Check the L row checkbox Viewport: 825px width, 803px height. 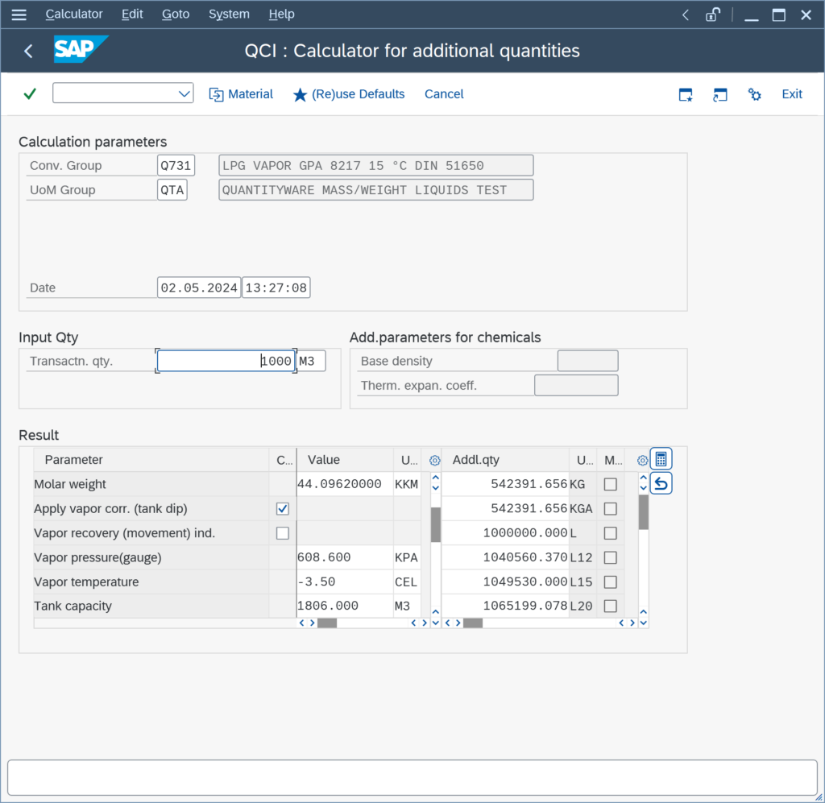(x=611, y=533)
